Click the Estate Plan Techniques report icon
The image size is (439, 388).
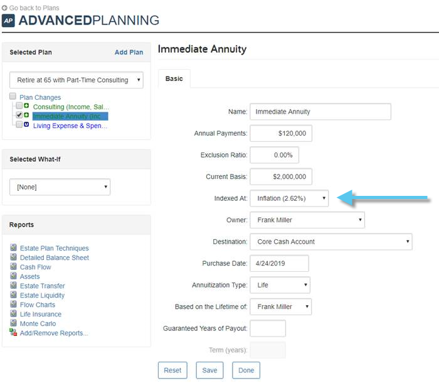pyautogui.click(x=13, y=247)
